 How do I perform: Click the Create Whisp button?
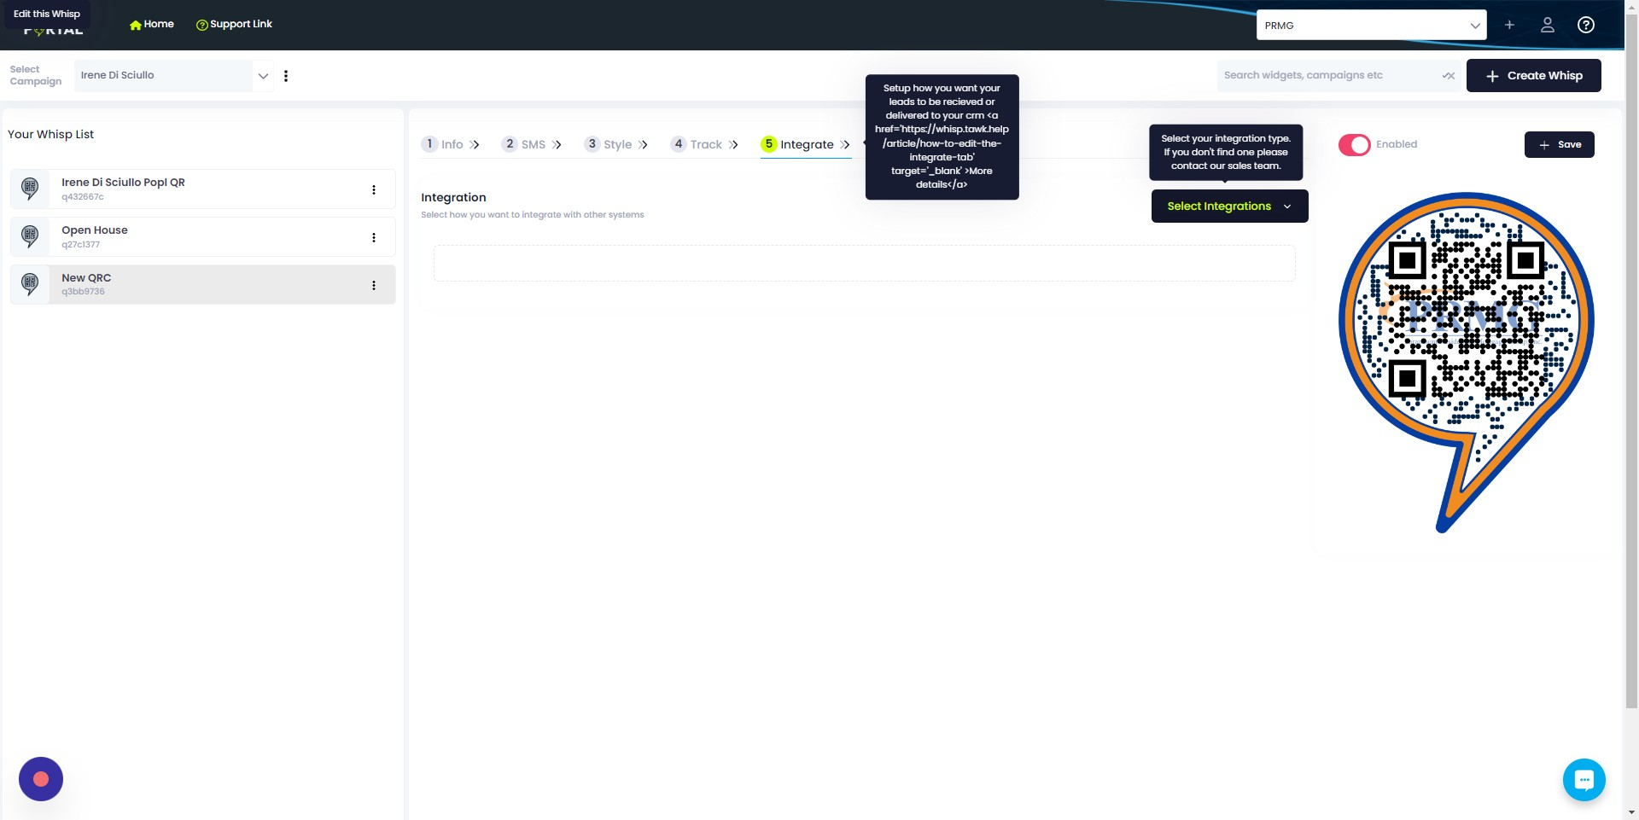coord(1533,75)
